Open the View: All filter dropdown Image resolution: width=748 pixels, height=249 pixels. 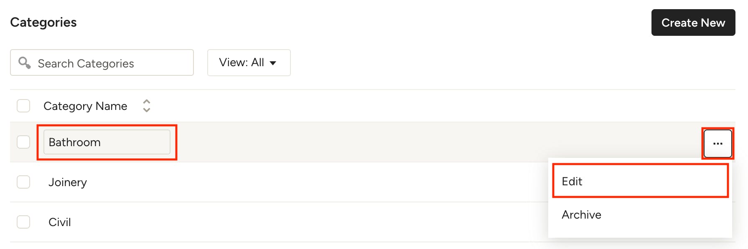pyautogui.click(x=249, y=62)
